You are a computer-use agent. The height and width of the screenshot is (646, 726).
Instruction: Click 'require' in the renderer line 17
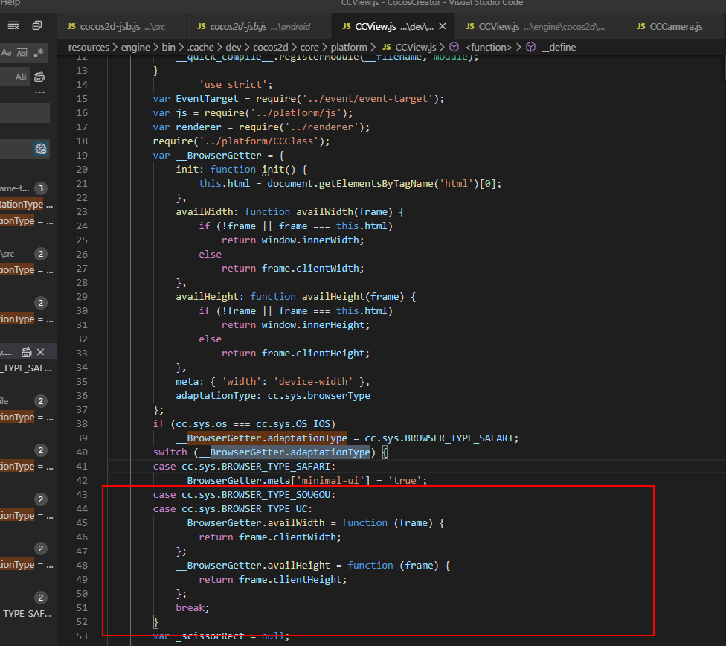coord(259,127)
